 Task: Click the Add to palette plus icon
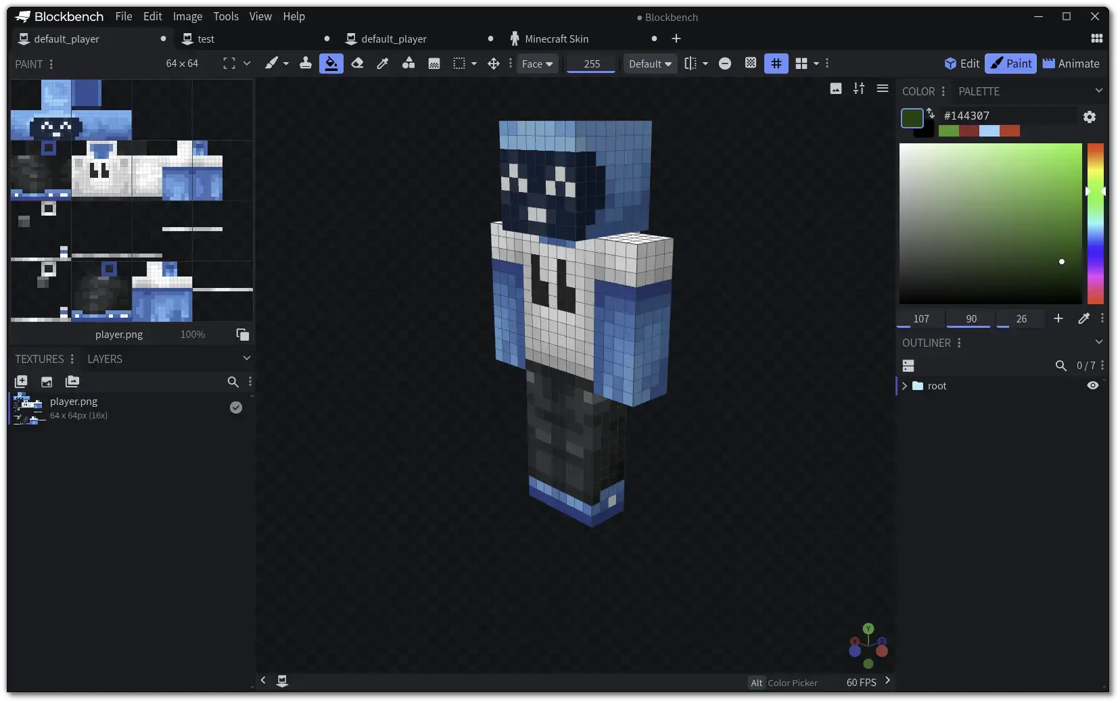[1058, 318]
